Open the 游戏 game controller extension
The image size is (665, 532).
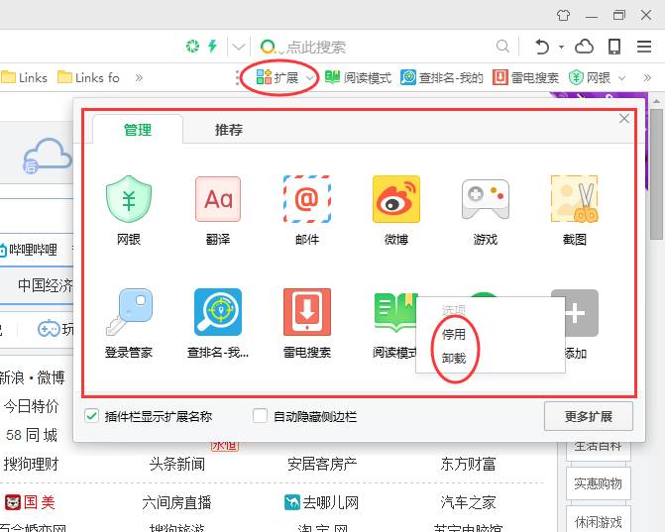click(x=486, y=199)
